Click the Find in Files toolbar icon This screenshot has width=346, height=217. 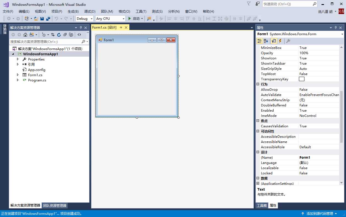pos(149,18)
